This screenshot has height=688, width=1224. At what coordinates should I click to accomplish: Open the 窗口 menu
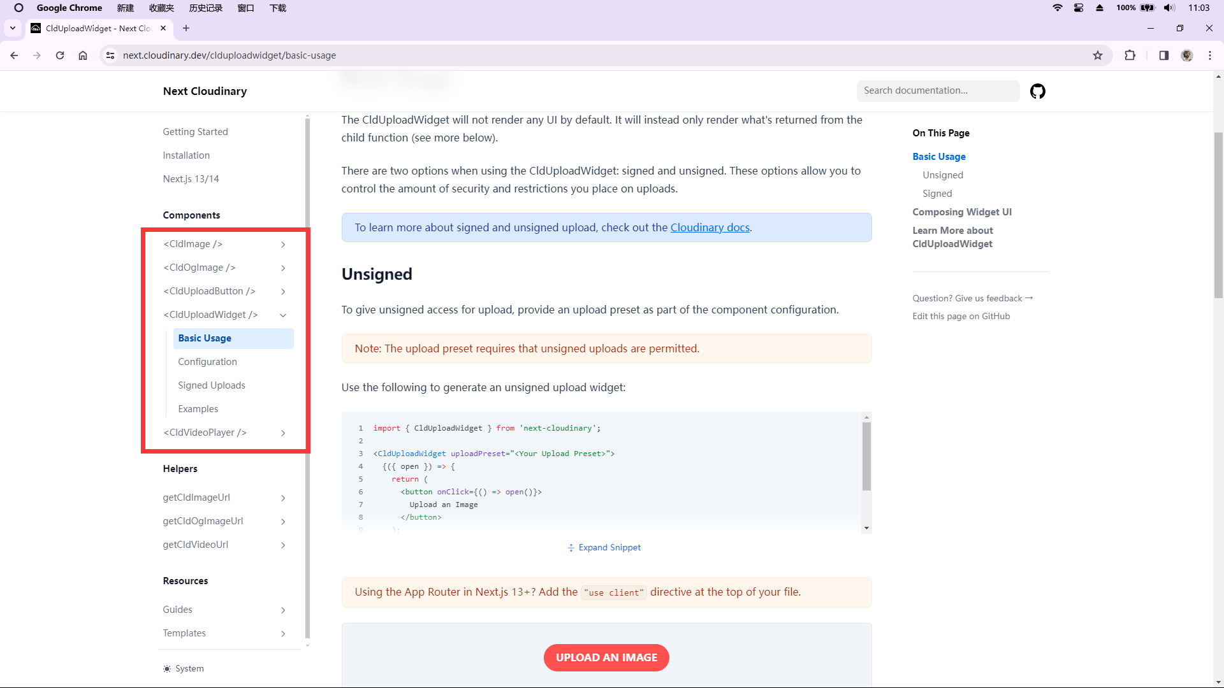(246, 8)
